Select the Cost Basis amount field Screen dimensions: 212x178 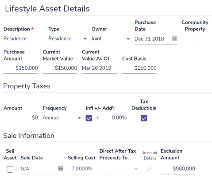[139, 68]
